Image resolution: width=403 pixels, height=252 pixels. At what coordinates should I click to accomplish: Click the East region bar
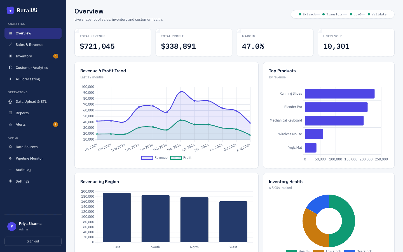[x=117, y=218]
